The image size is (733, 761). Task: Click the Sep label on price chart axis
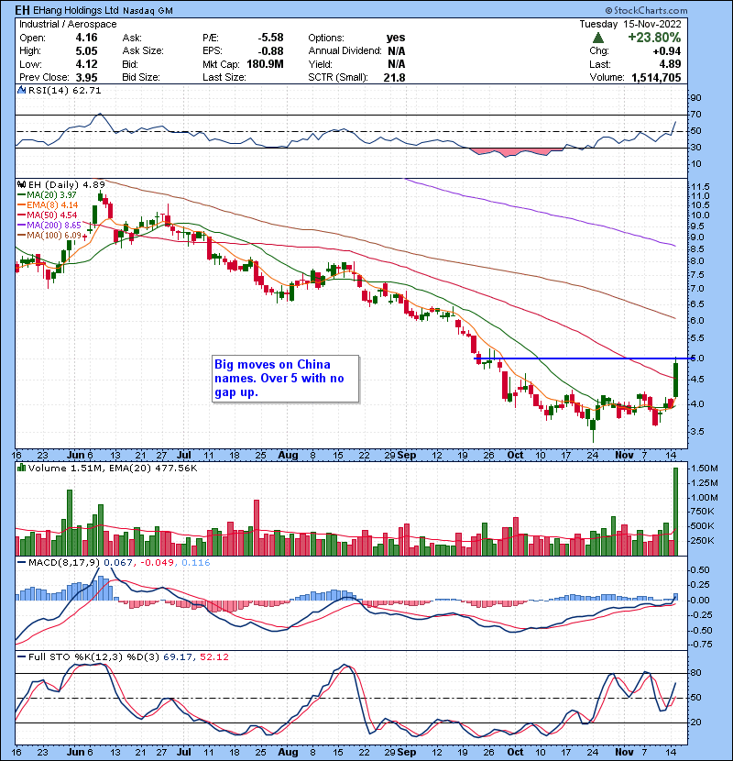[x=407, y=456]
